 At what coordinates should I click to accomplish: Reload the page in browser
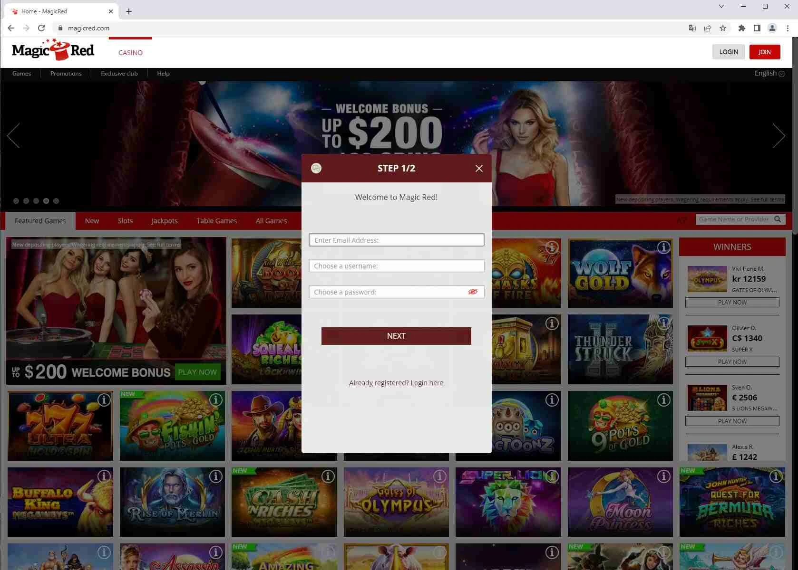41,28
